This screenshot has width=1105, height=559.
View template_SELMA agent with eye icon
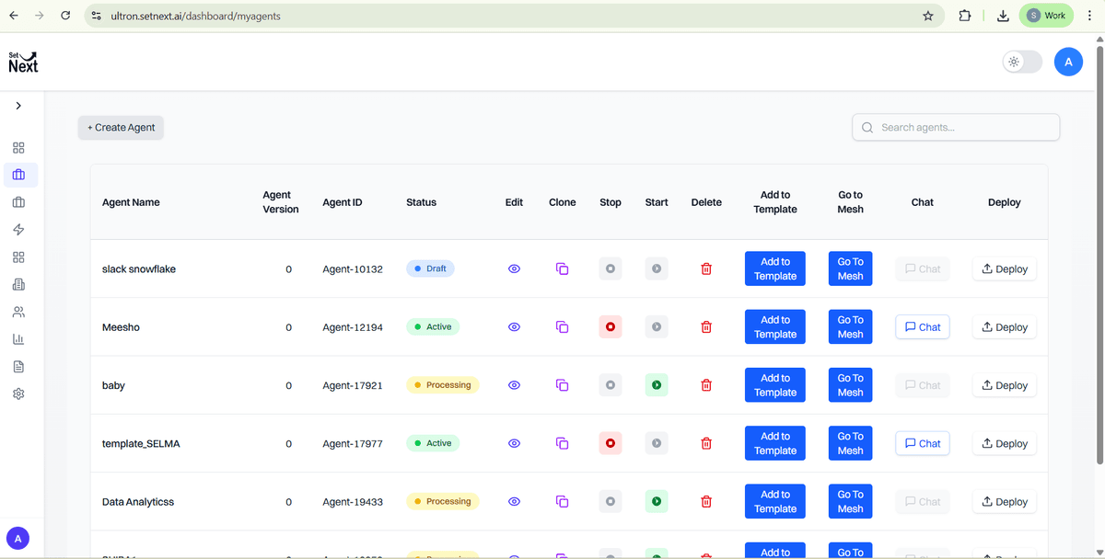(x=515, y=443)
